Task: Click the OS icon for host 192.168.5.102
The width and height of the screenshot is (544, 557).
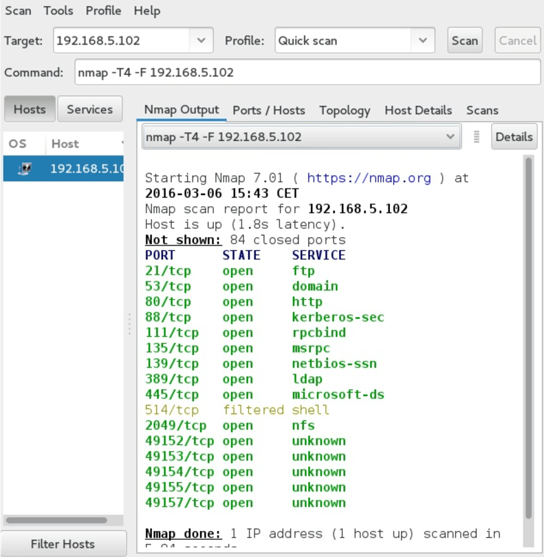Action: [x=25, y=168]
